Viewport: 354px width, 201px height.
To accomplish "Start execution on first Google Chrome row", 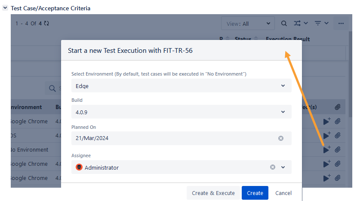I will [326, 121].
